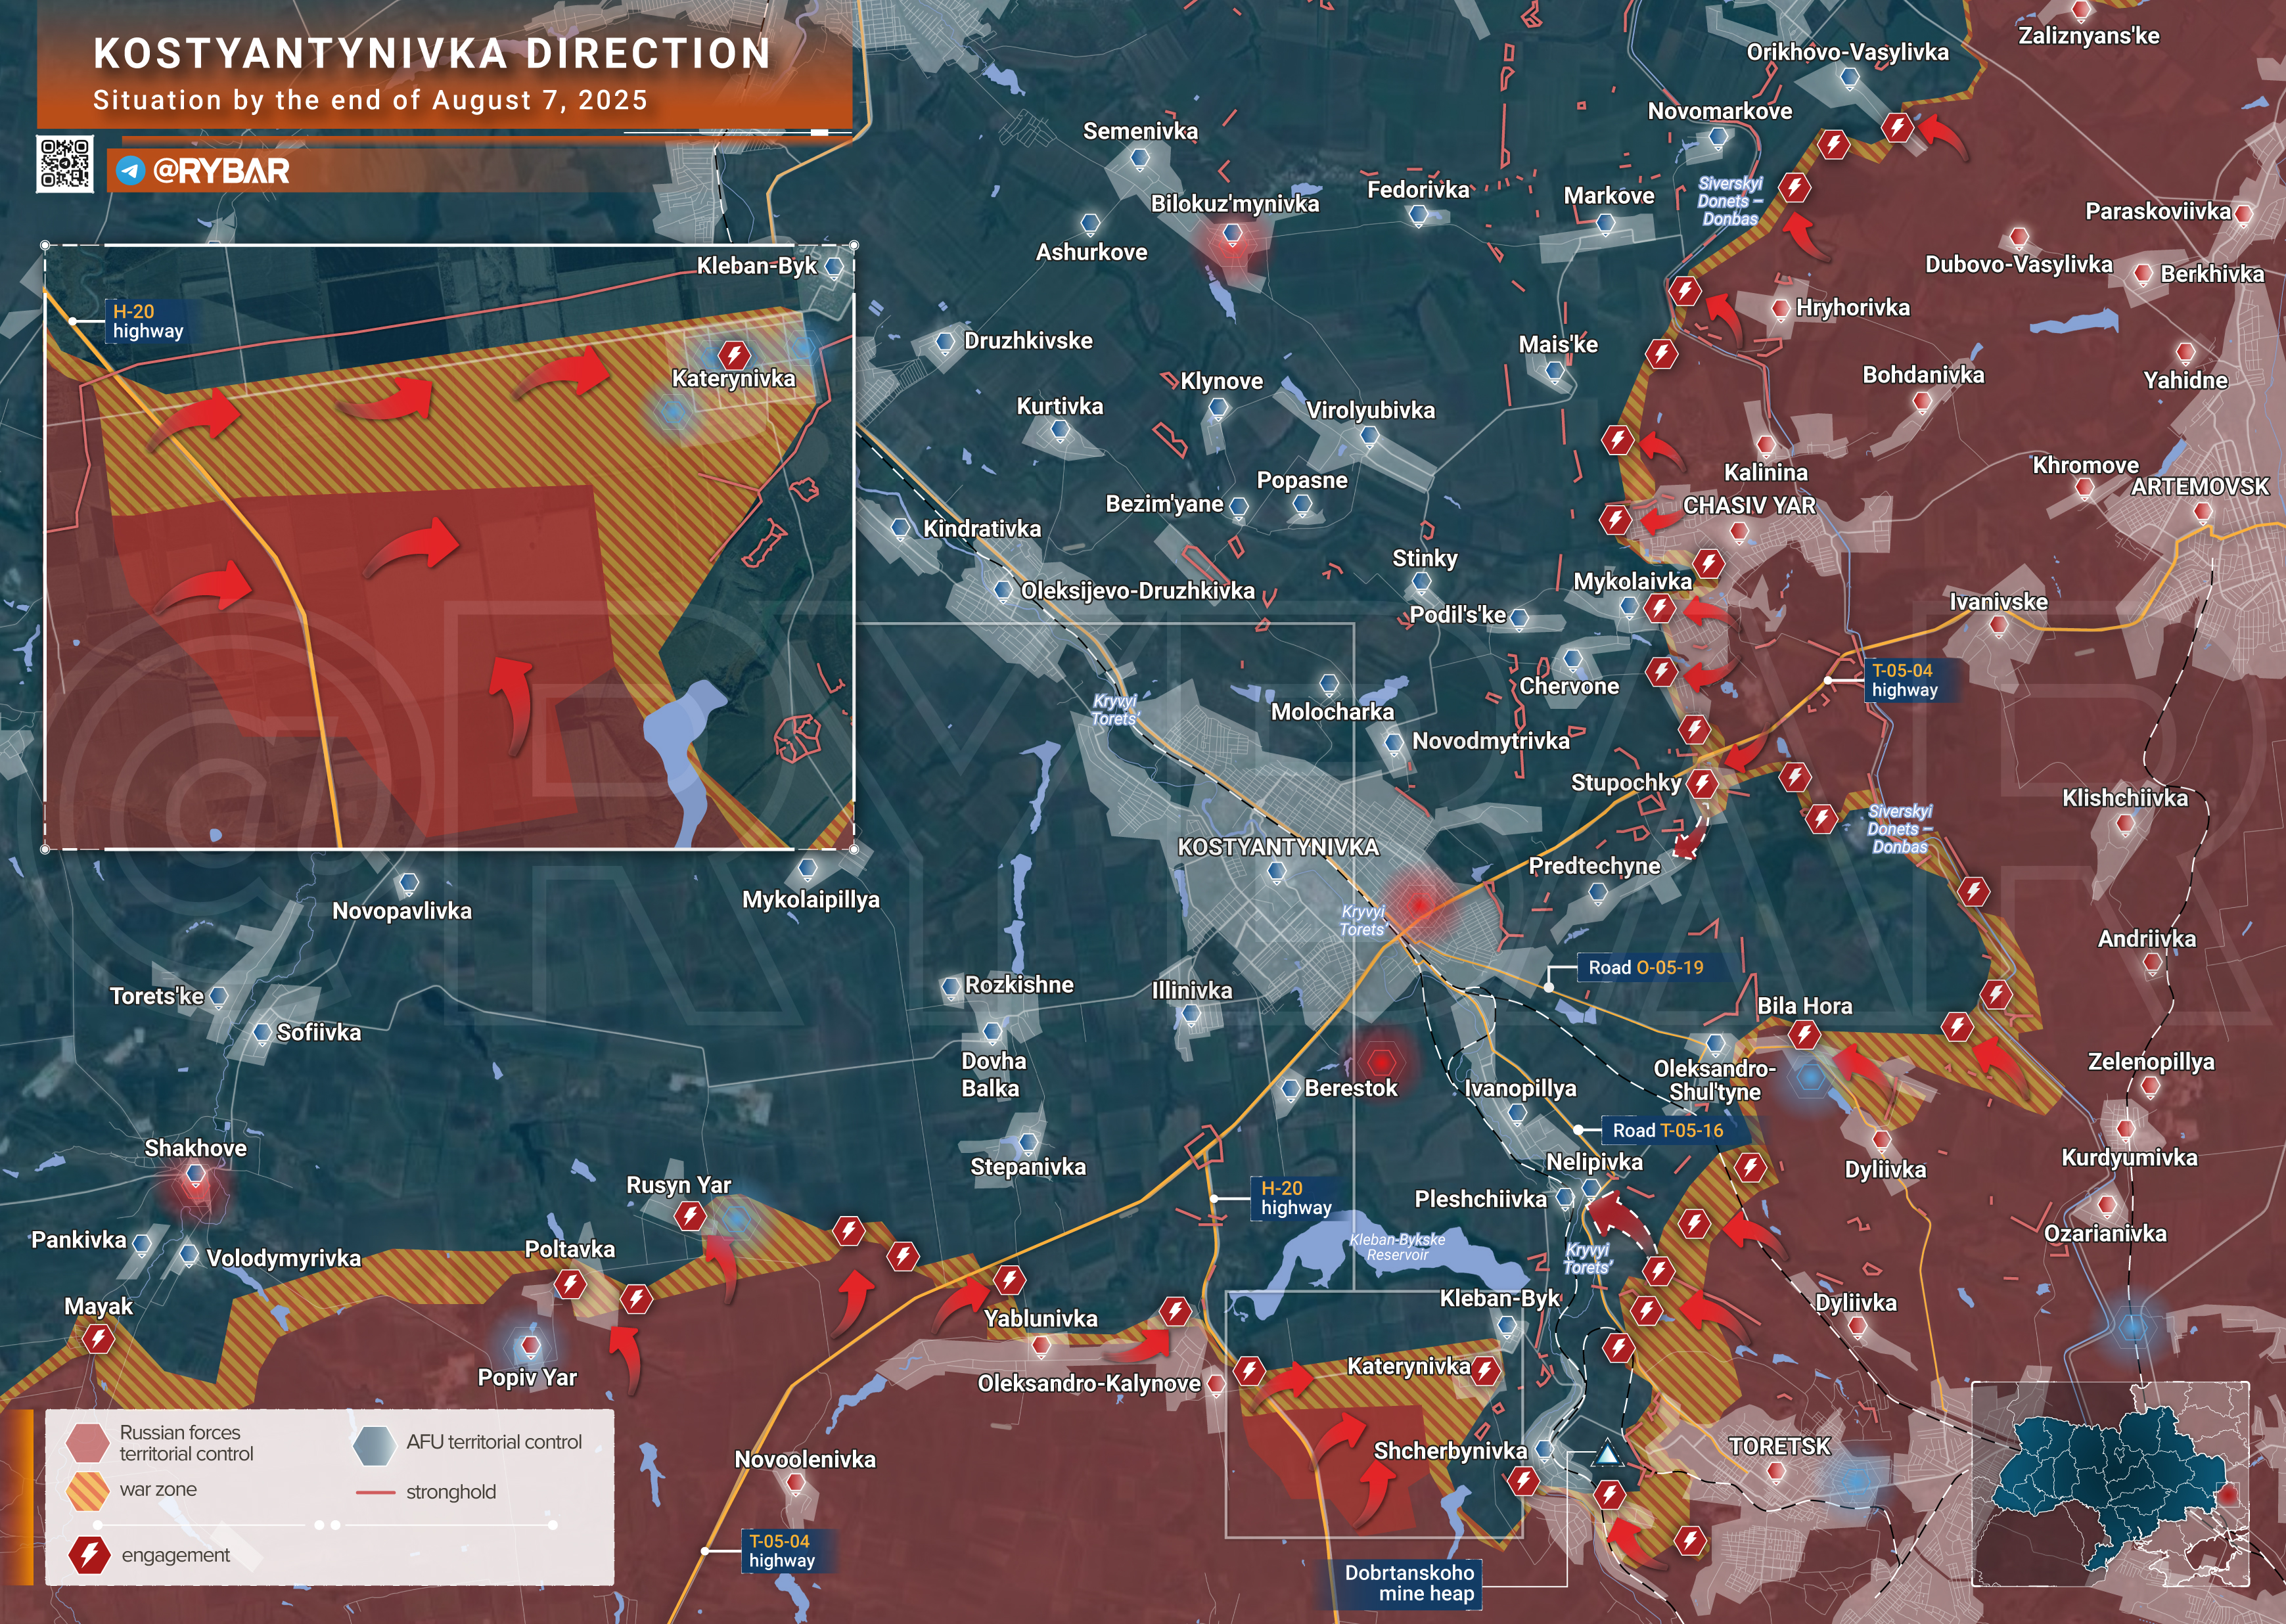Click the AFU territorial control legend swatch
This screenshot has width=2286, height=1624.
[374, 1445]
